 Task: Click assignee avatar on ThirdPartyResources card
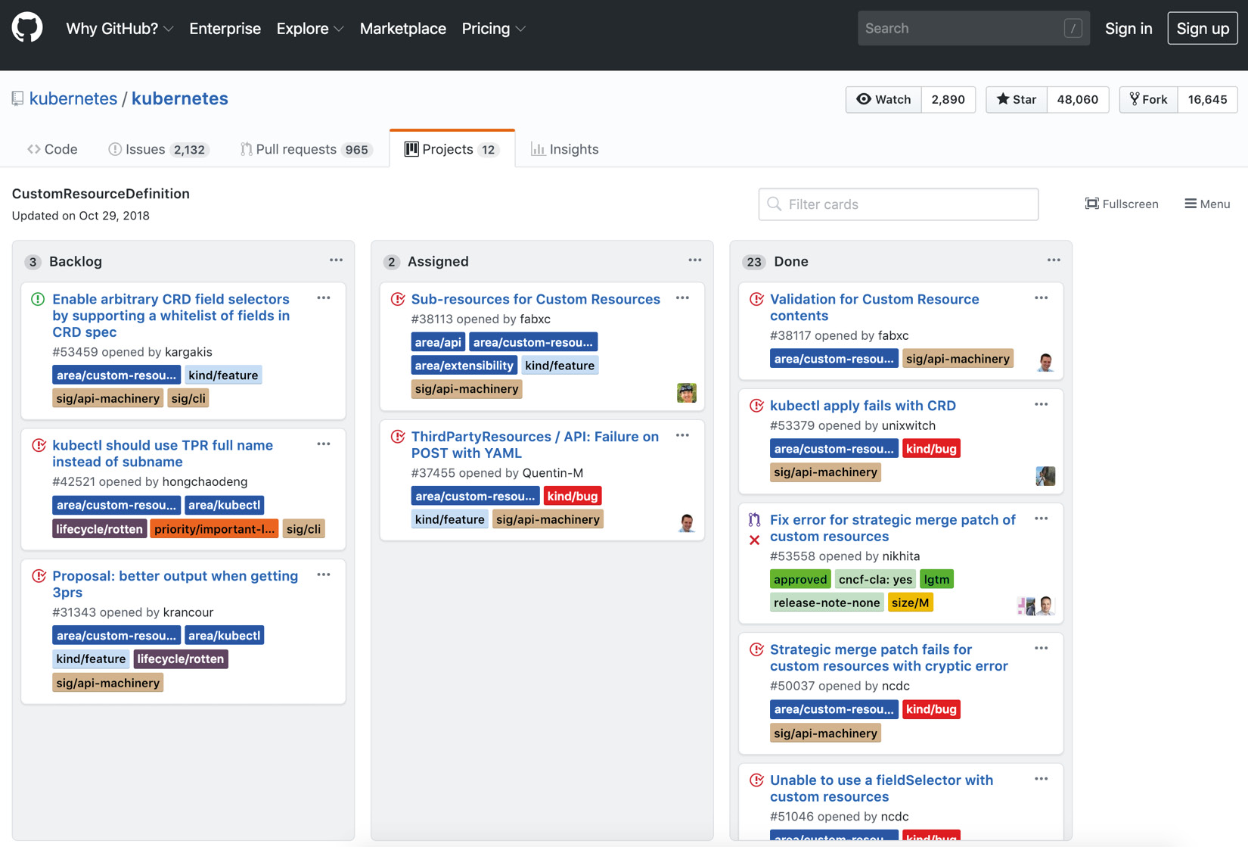[x=687, y=523]
